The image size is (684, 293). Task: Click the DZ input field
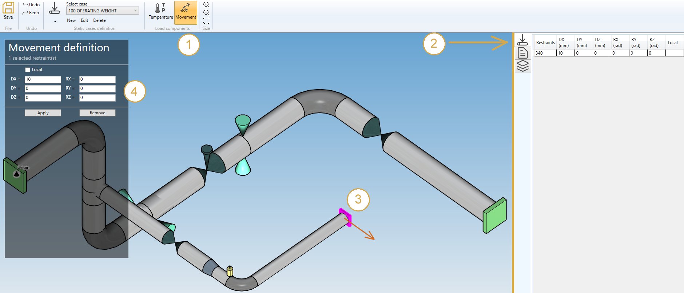coord(43,98)
